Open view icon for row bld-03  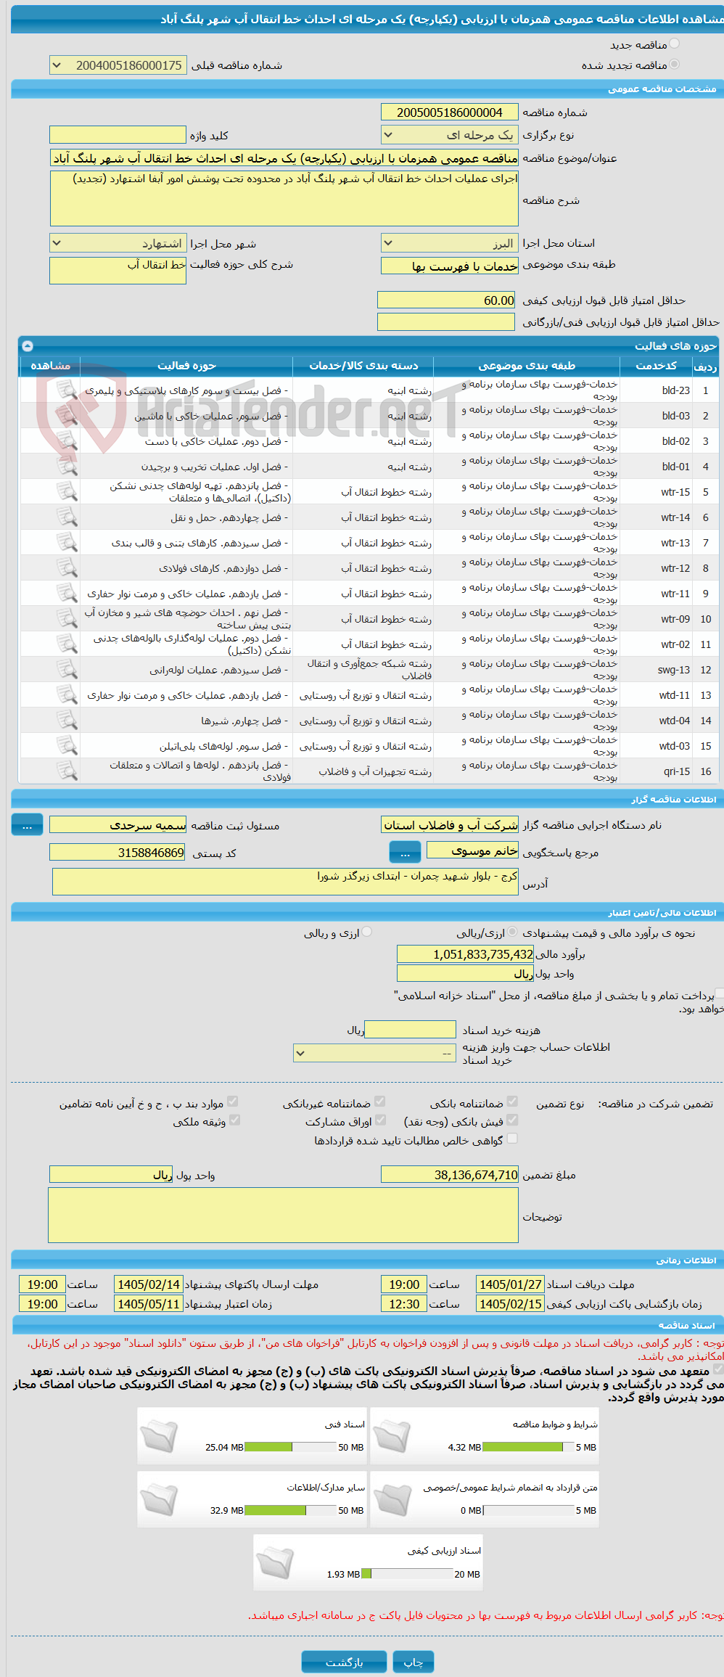coord(67,416)
